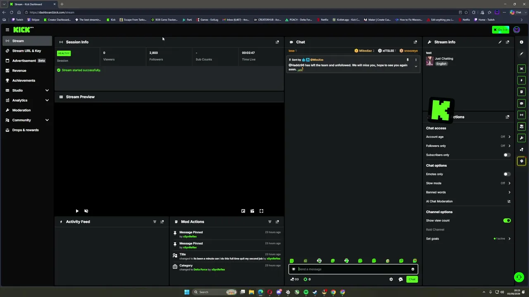
Task: Open Steam from the taskbar
Action: [x=315, y=292]
